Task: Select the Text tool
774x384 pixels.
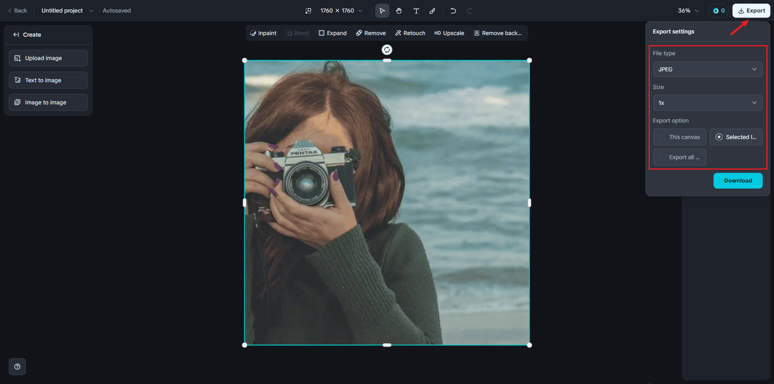Action: 416,11
